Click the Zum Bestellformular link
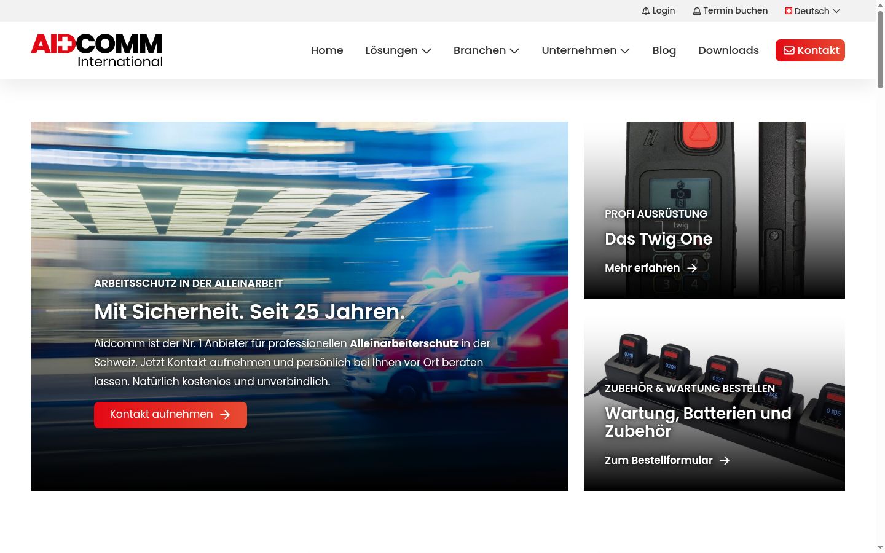This screenshot has width=885, height=553. click(x=667, y=460)
